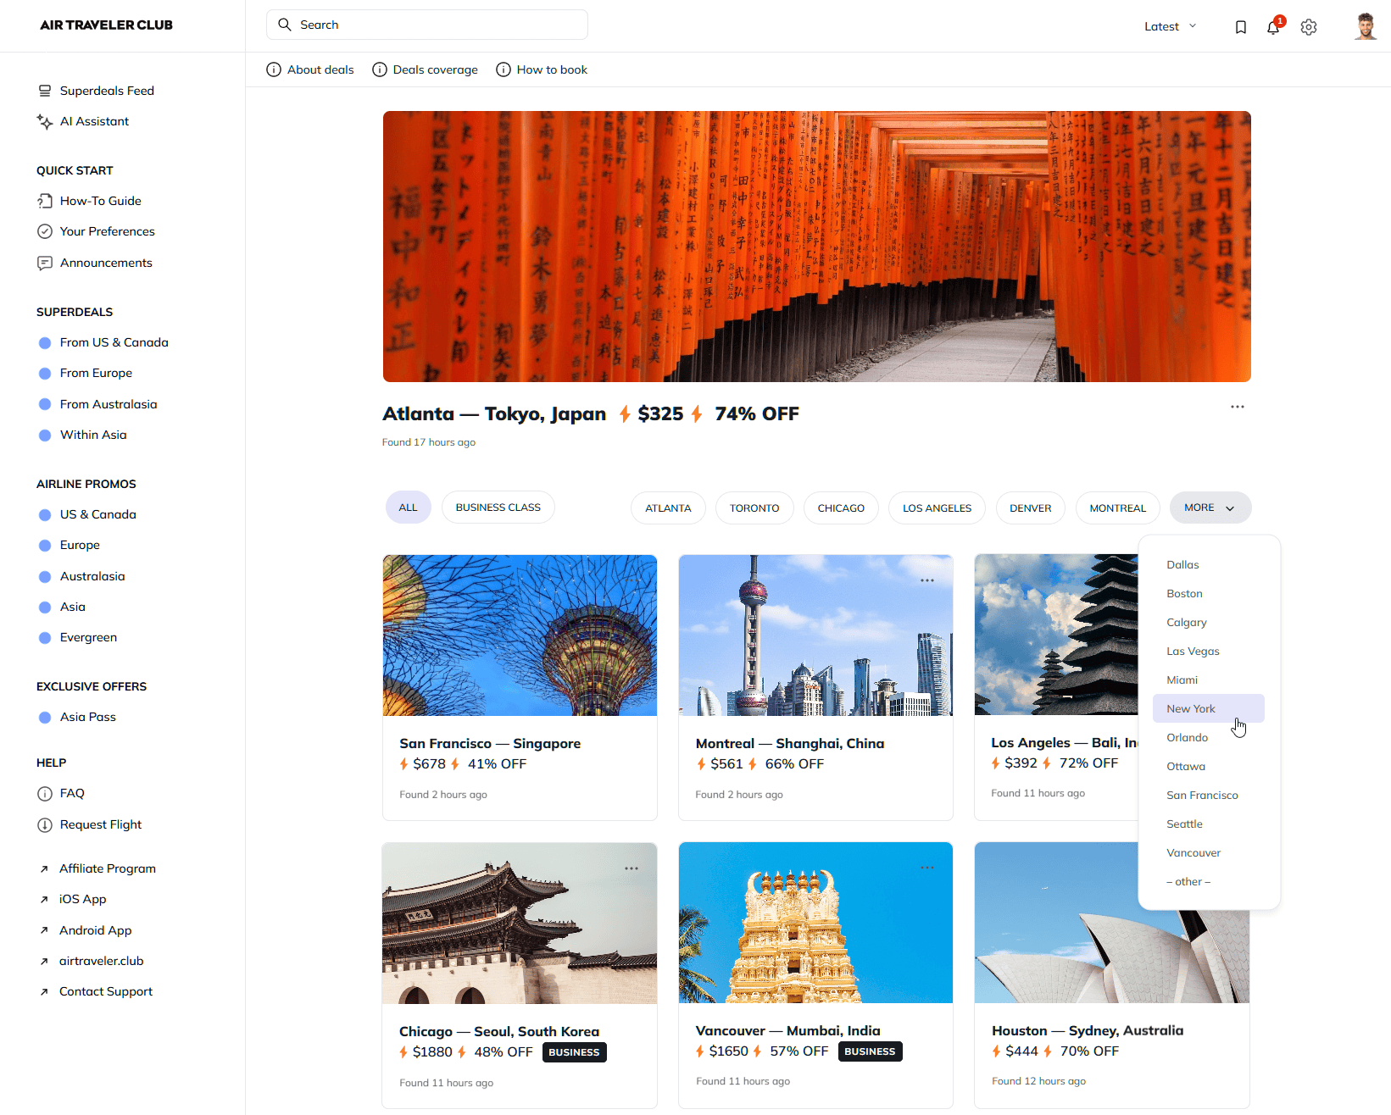Click the user profile avatar
The height and width of the screenshot is (1115, 1391).
[x=1365, y=26]
